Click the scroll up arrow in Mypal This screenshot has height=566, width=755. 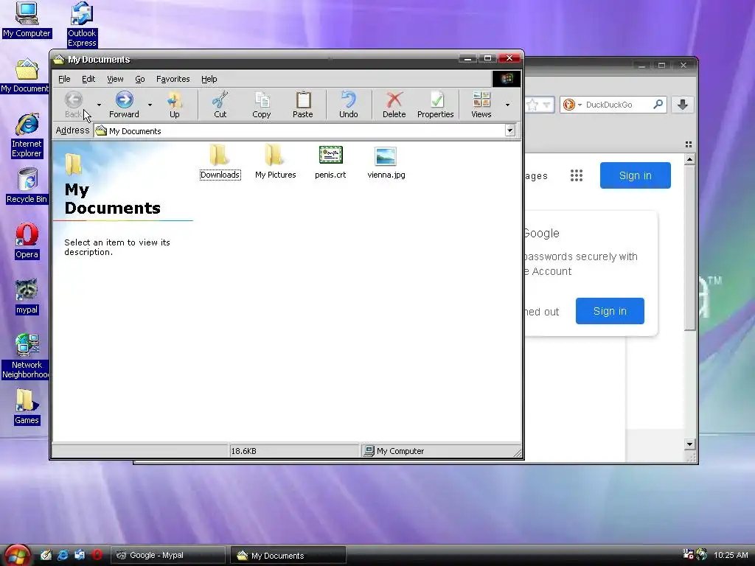pyautogui.click(x=689, y=159)
